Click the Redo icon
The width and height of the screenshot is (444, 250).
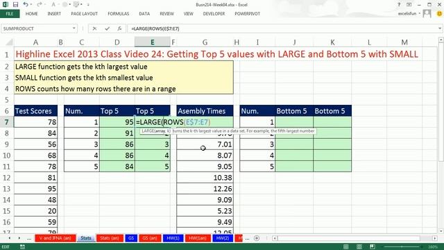click(40, 5)
